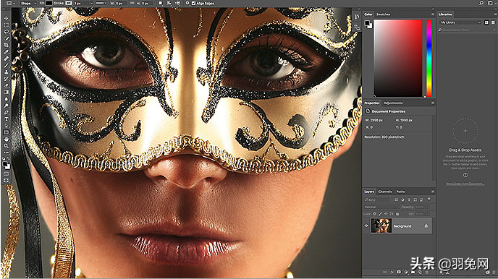Select the Pen tool
498x279 pixels.
(6, 112)
